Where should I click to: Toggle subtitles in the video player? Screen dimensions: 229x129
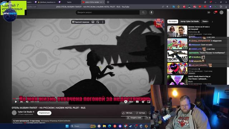137,102
